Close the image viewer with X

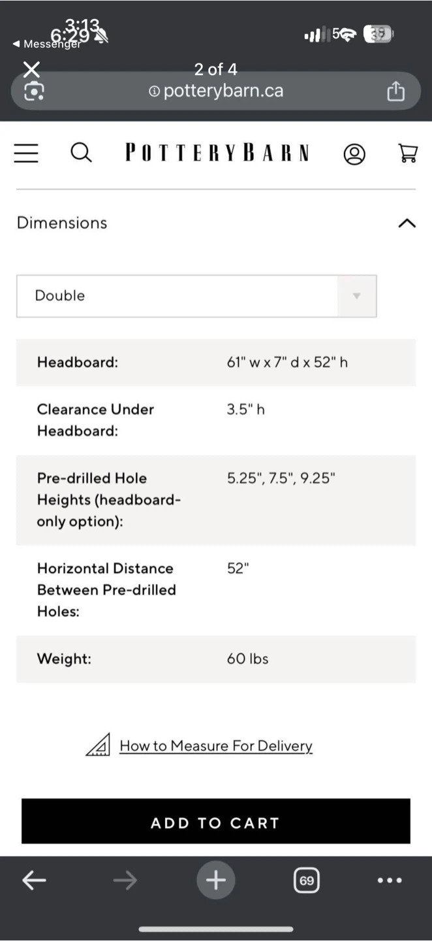[x=31, y=69]
